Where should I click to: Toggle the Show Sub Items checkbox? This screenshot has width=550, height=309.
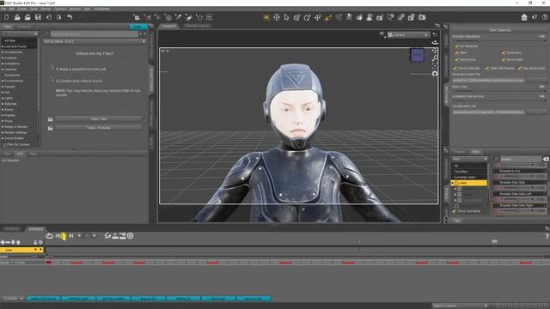(455, 211)
